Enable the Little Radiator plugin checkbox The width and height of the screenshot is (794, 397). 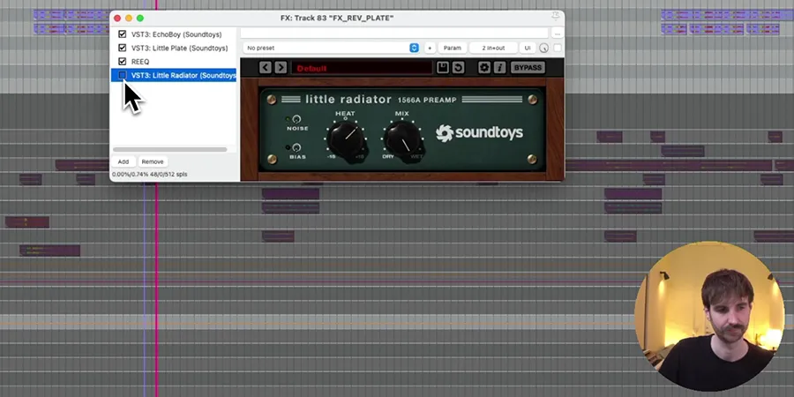coord(122,75)
